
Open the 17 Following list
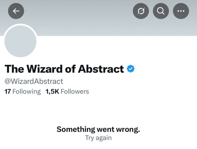coord(23,91)
